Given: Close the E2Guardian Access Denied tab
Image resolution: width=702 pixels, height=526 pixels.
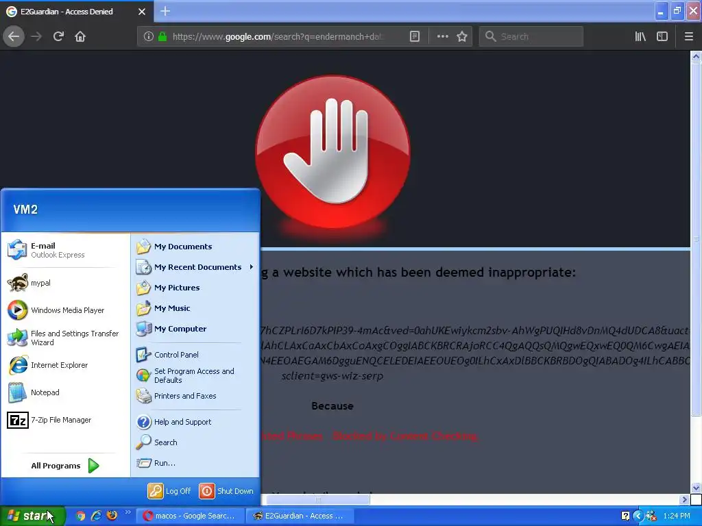Looking at the screenshot, I should click(x=142, y=12).
